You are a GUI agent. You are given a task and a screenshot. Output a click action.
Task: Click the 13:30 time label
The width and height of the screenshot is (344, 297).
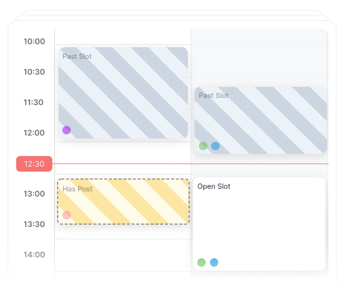[34, 224]
